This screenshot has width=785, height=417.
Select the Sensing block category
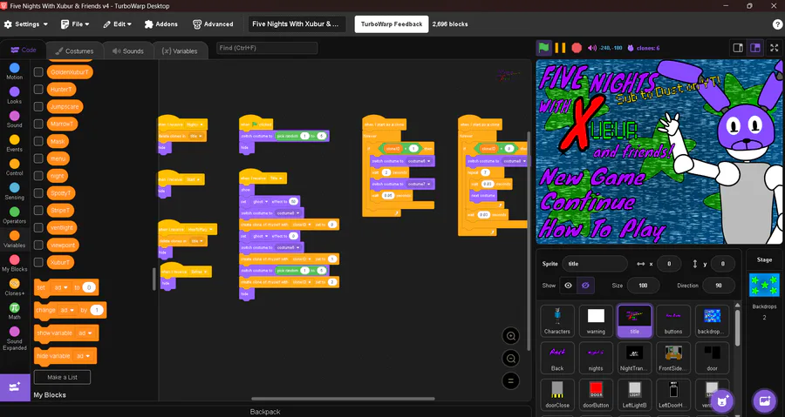click(x=15, y=192)
